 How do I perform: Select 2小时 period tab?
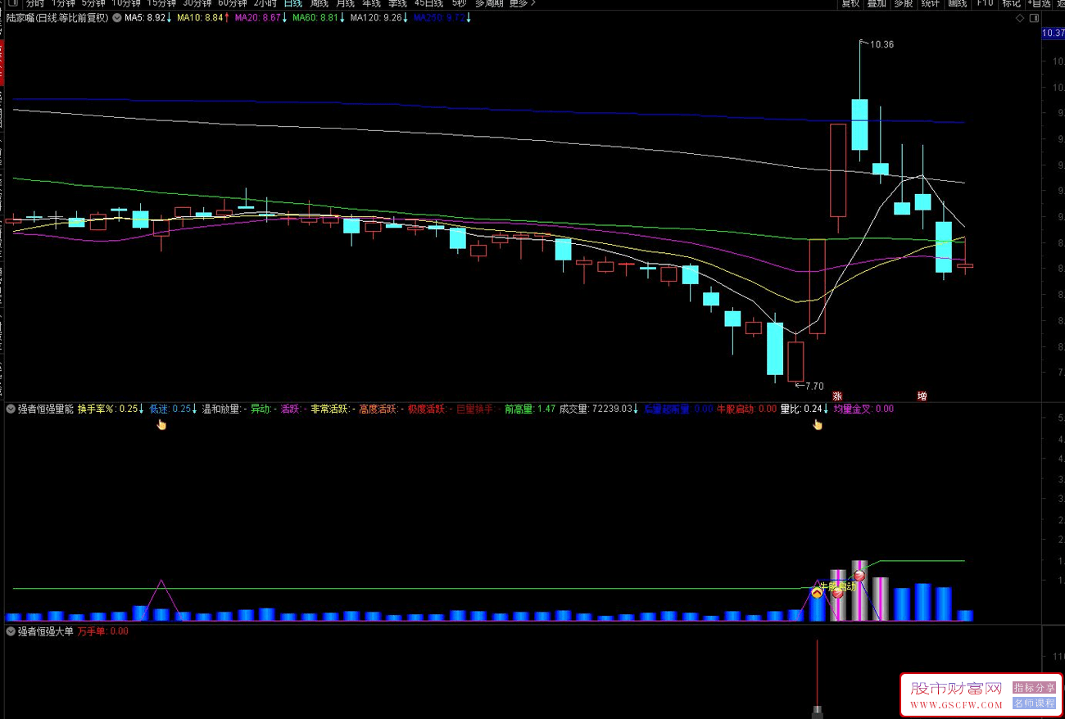(x=265, y=3)
